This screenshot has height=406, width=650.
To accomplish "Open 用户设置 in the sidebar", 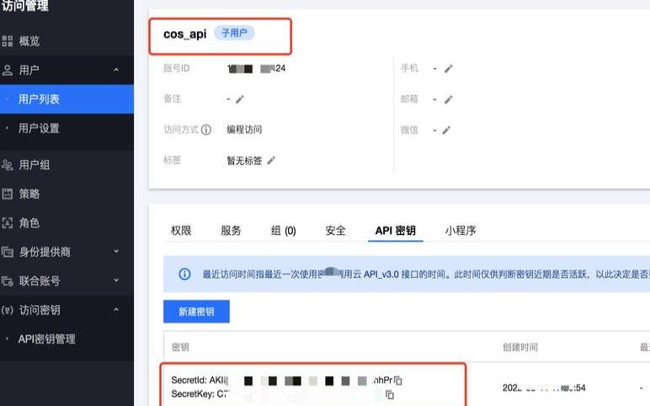I will click(39, 128).
